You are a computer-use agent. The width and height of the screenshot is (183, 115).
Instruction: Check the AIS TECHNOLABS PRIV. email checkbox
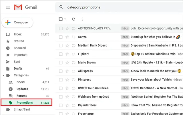[x=61, y=28]
